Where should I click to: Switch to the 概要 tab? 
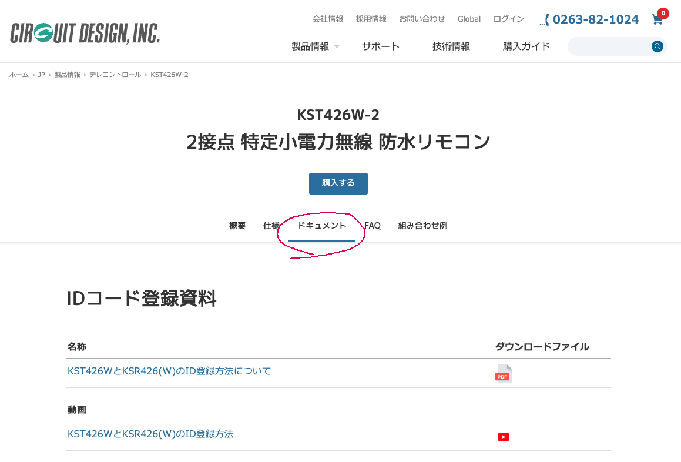click(237, 226)
